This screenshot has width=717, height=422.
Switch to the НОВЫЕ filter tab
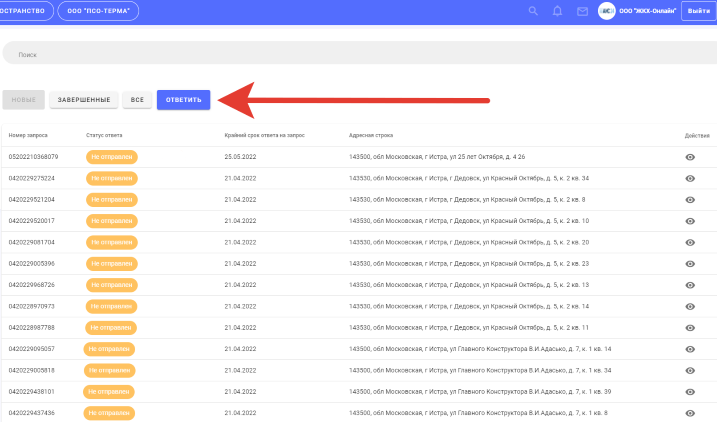click(24, 100)
